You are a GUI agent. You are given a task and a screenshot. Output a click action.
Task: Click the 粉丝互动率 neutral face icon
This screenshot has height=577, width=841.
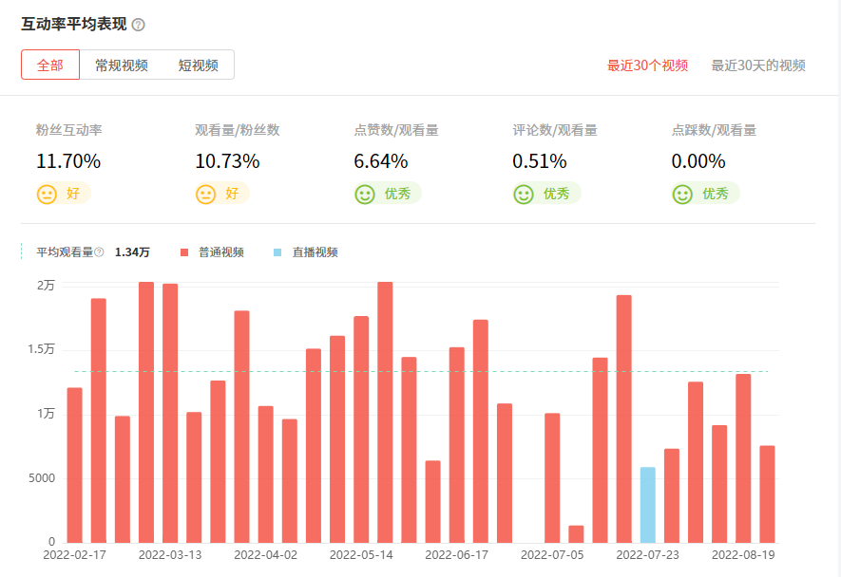pos(47,194)
